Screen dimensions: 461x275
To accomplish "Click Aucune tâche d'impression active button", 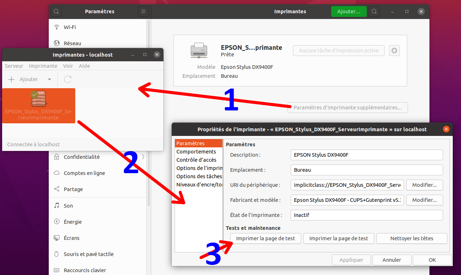I will [339, 51].
